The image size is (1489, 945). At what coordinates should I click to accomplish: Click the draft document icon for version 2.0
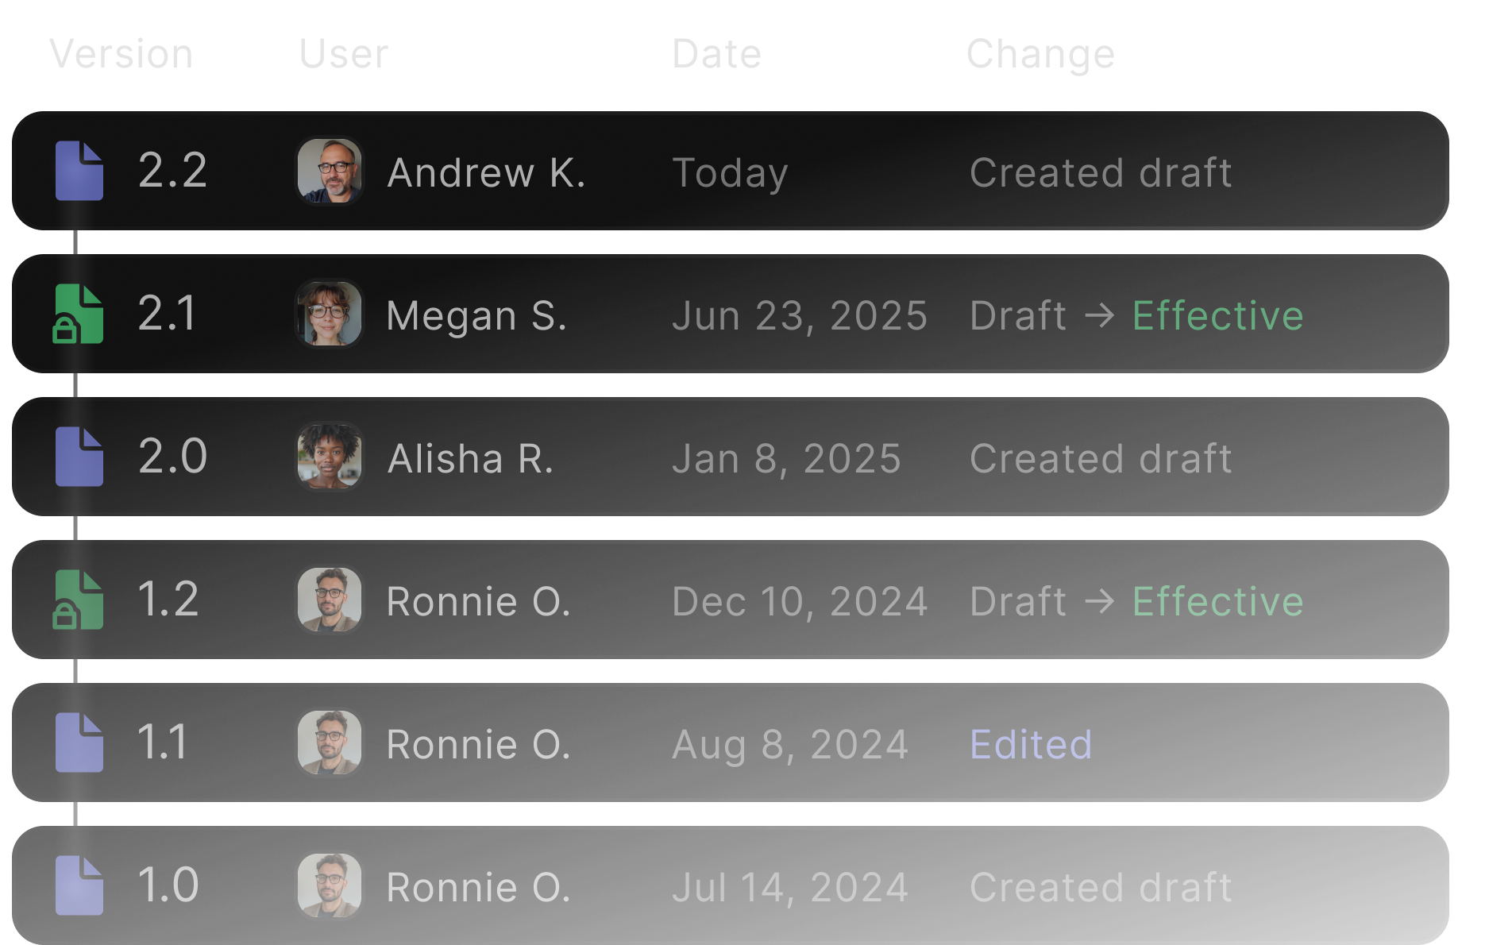click(x=79, y=457)
